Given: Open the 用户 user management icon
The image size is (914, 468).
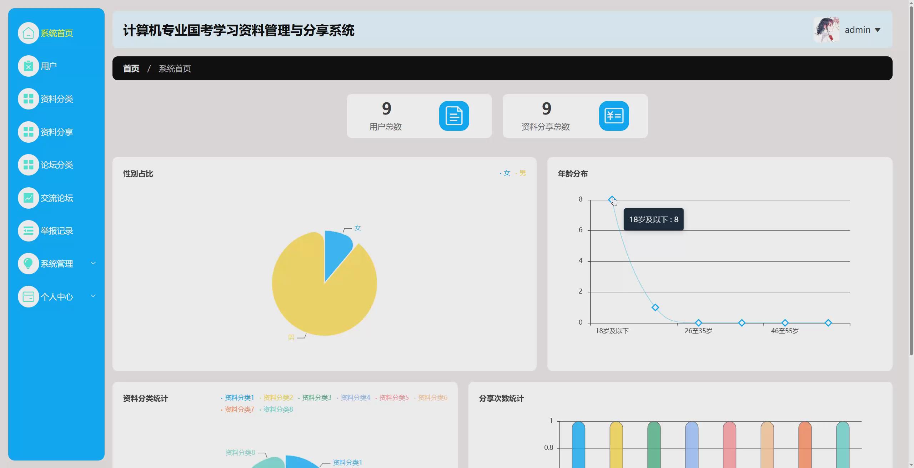Looking at the screenshot, I should click(28, 66).
